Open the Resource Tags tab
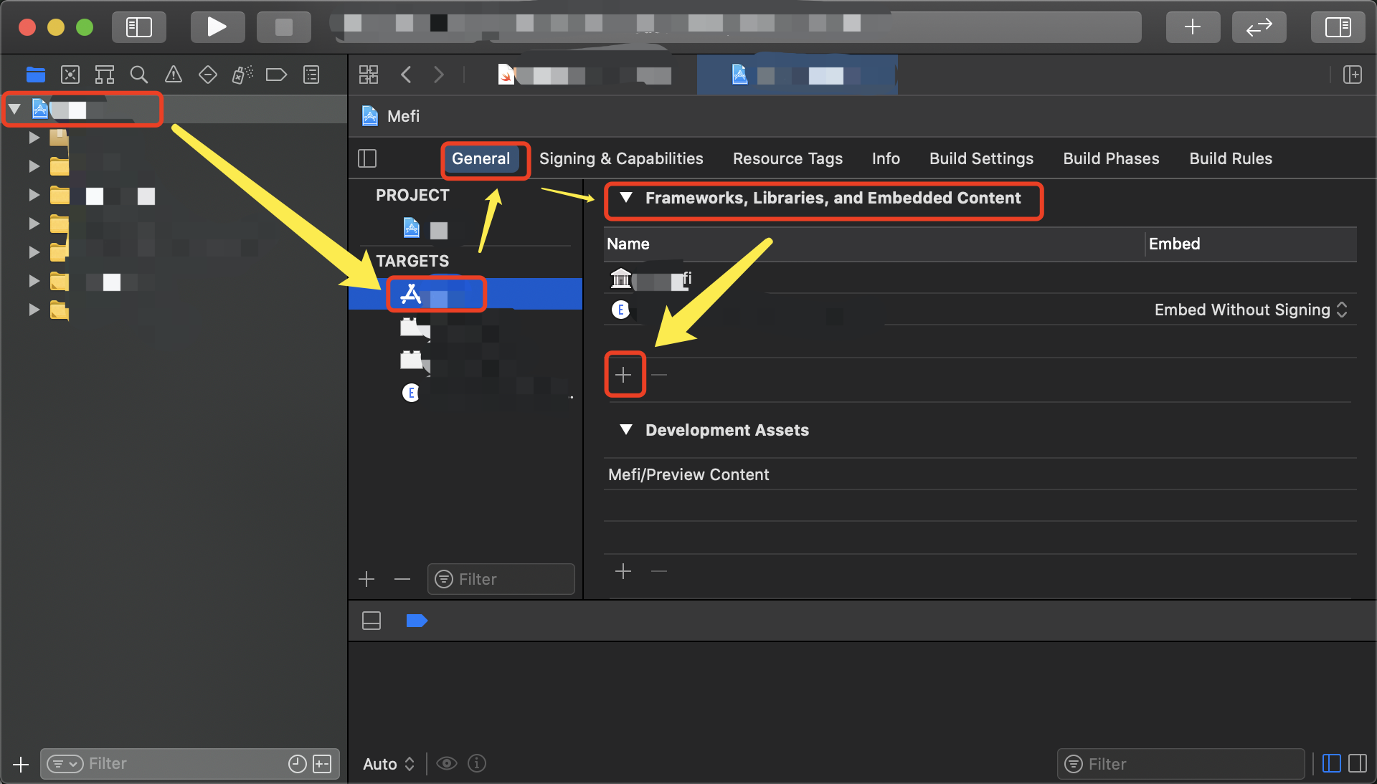This screenshot has width=1377, height=784. point(787,159)
